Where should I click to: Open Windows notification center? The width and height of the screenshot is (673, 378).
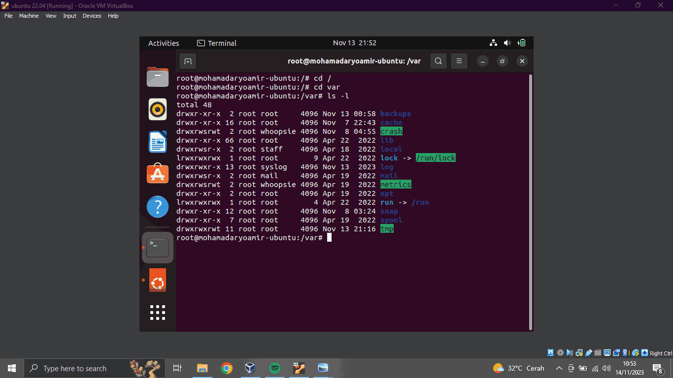(657, 368)
